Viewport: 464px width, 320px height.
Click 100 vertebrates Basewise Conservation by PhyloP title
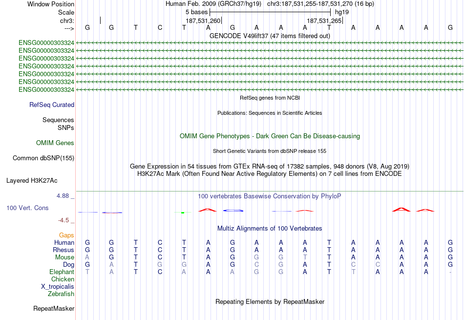point(270,196)
